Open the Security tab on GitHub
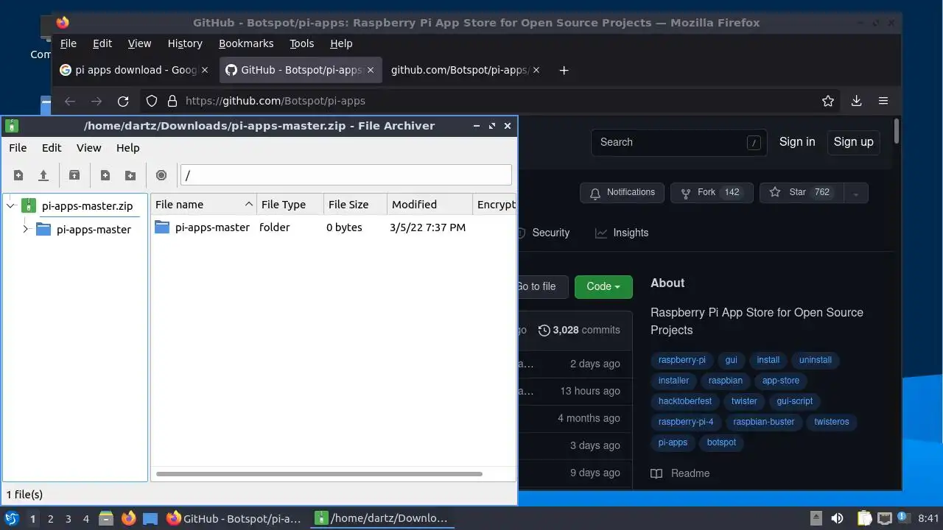Image resolution: width=943 pixels, height=530 pixels. (551, 233)
